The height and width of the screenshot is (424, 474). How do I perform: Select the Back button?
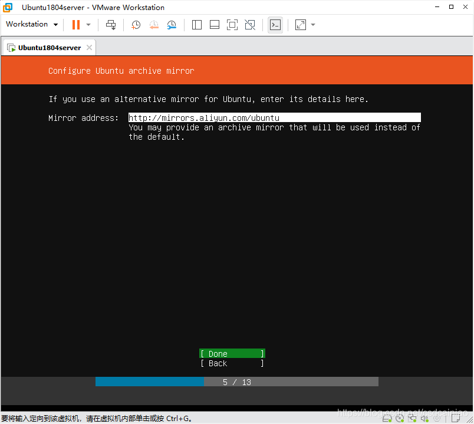232,363
